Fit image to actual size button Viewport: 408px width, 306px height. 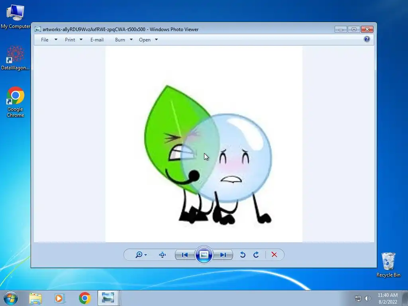click(x=163, y=255)
